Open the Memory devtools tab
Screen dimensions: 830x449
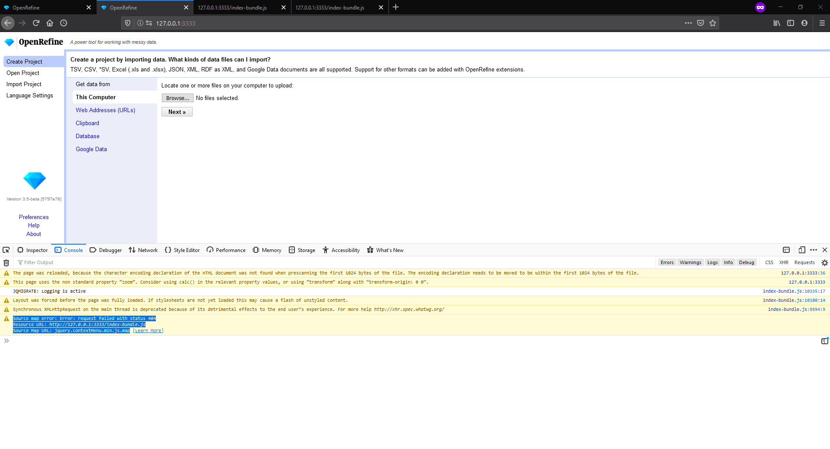tap(267, 250)
